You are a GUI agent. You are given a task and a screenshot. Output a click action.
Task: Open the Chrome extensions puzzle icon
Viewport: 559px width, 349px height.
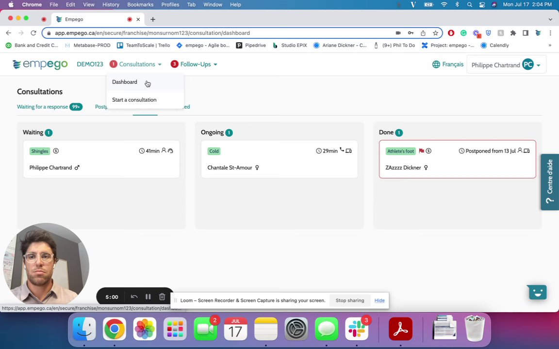coord(513,33)
